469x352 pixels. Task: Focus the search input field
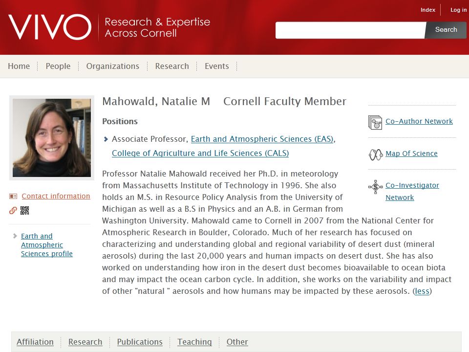(x=351, y=30)
